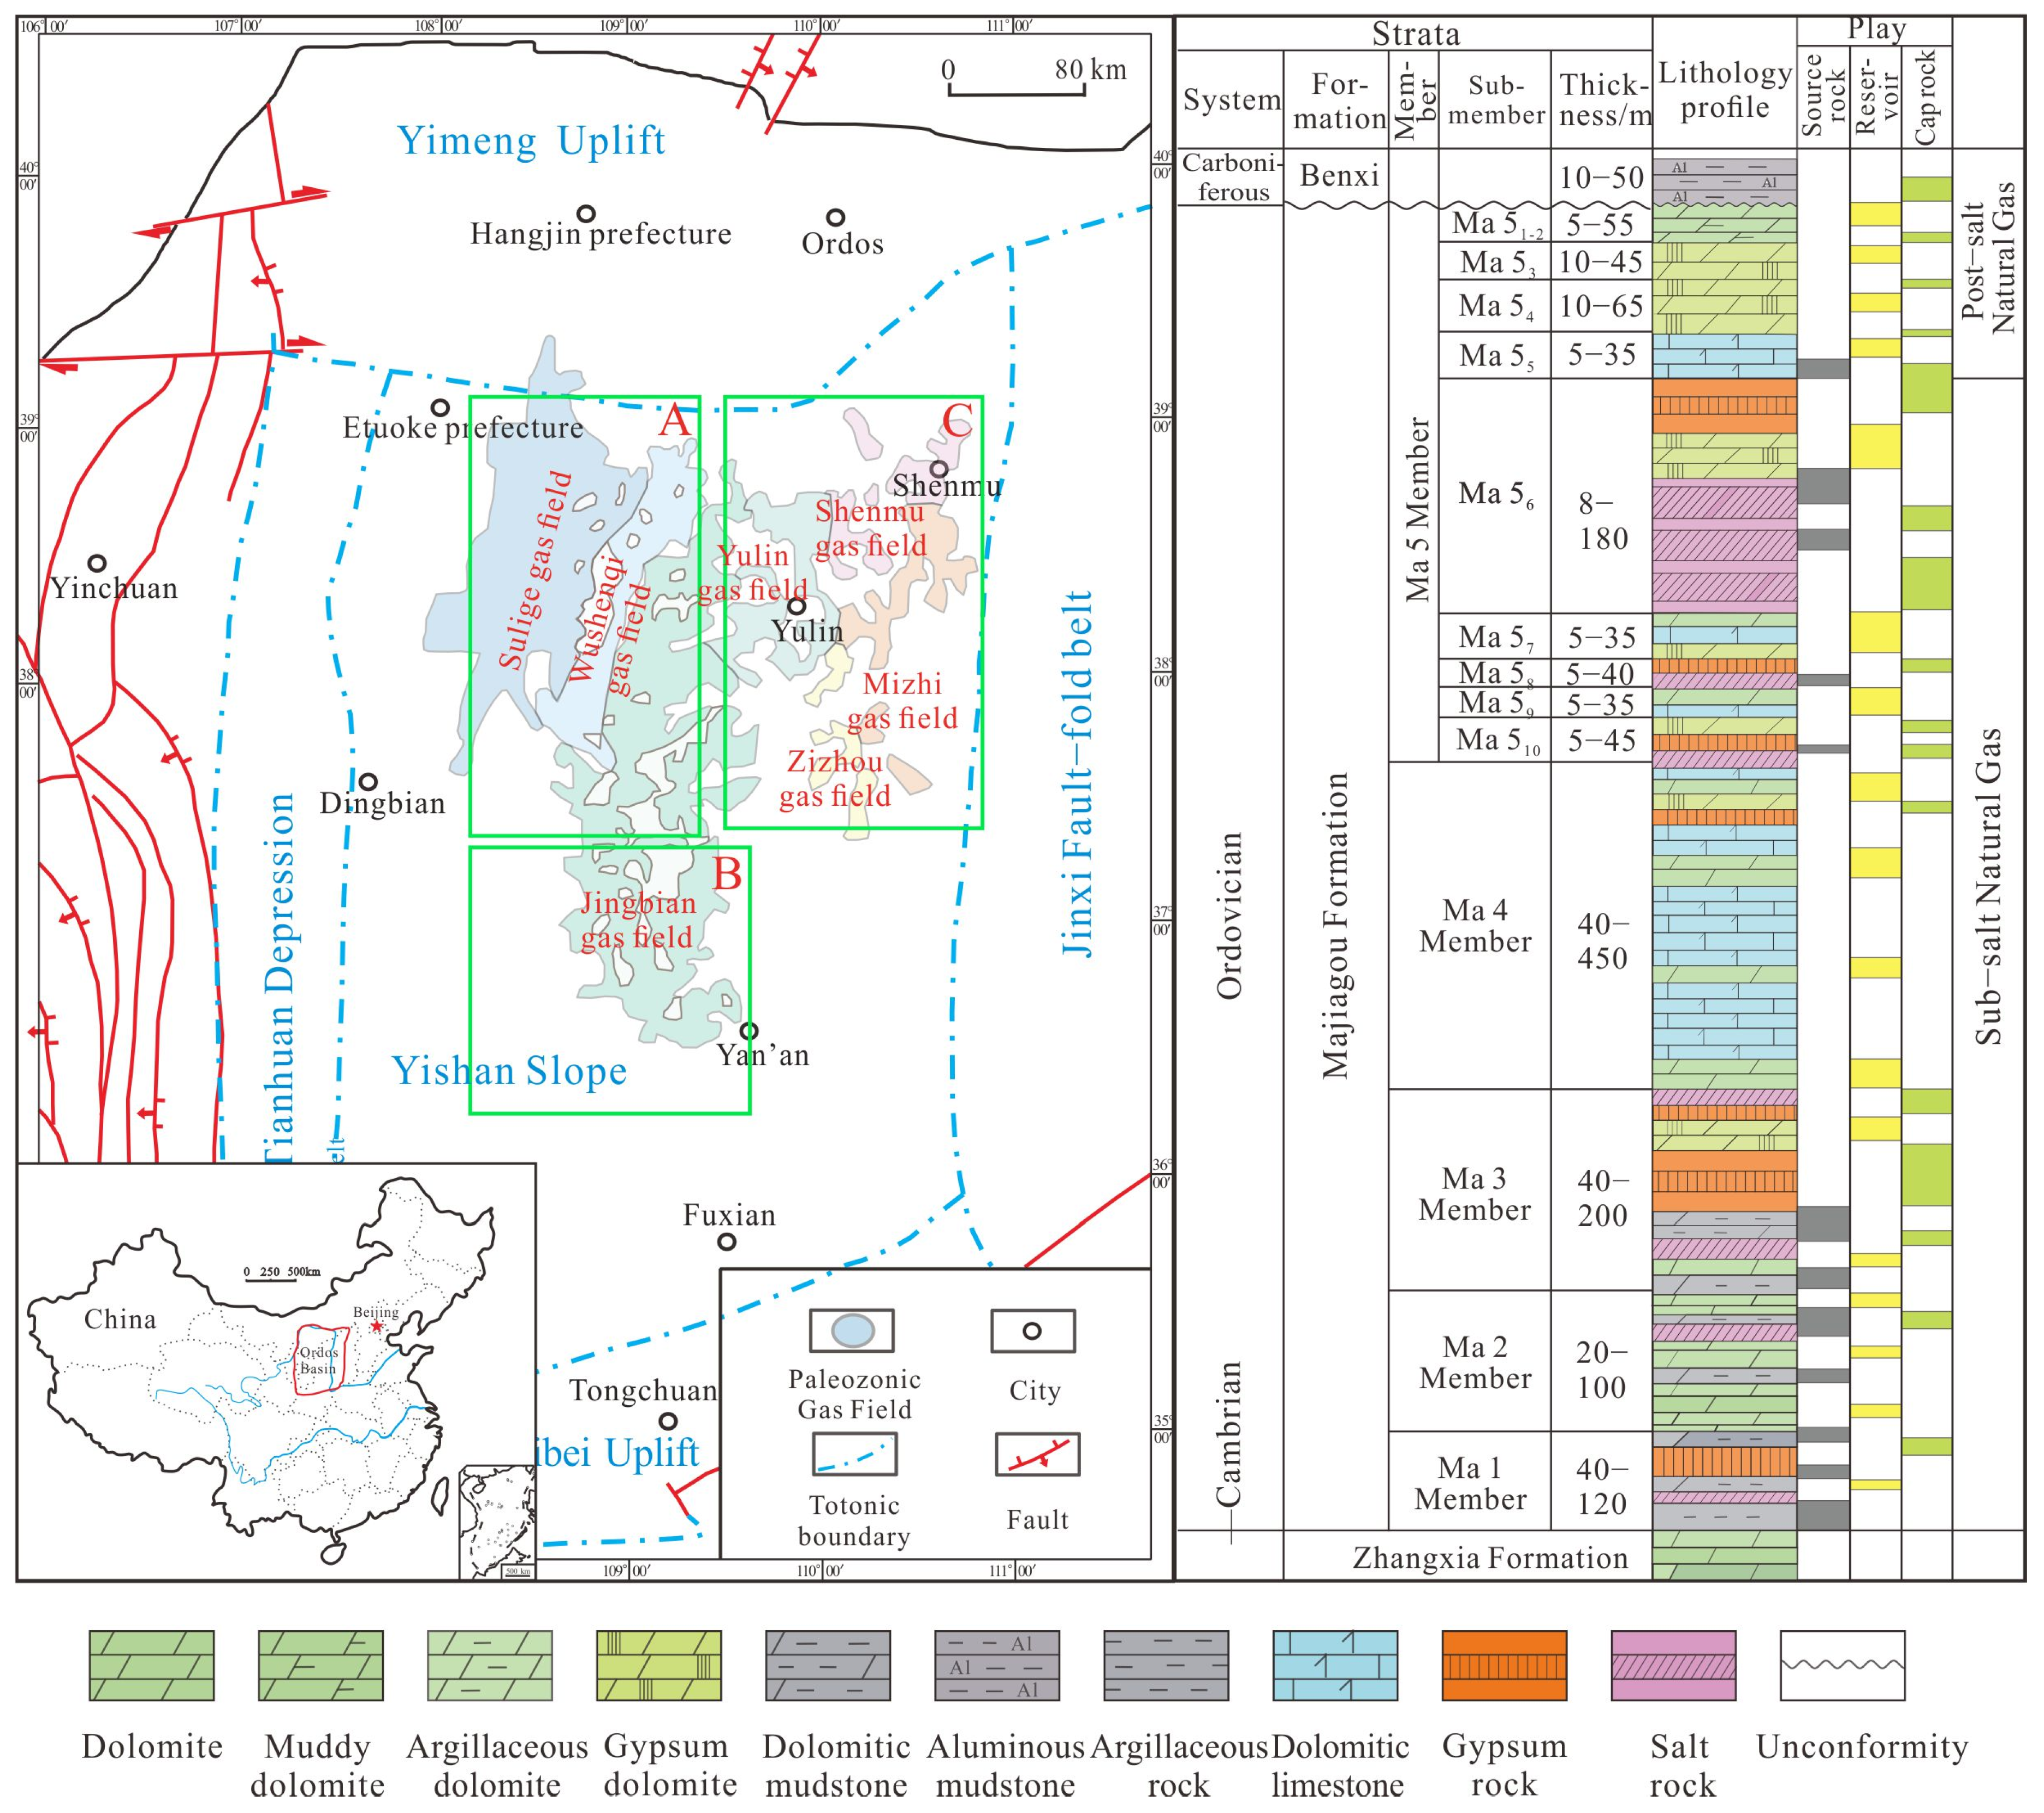The image size is (2044, 1813).
Task: Click the Fault legend symbol
Action: coord(1037,1455)
